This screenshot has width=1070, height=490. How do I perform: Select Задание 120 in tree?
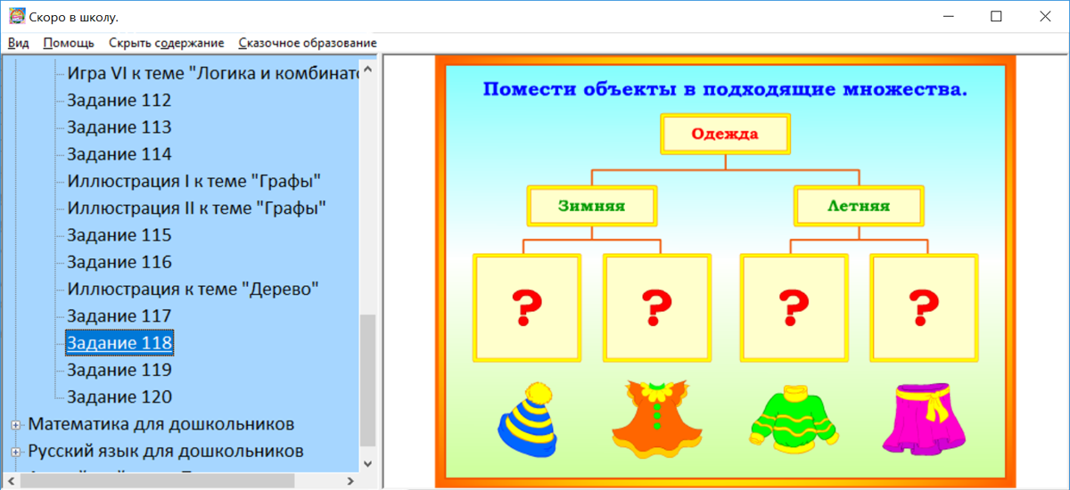click(119, 396)
